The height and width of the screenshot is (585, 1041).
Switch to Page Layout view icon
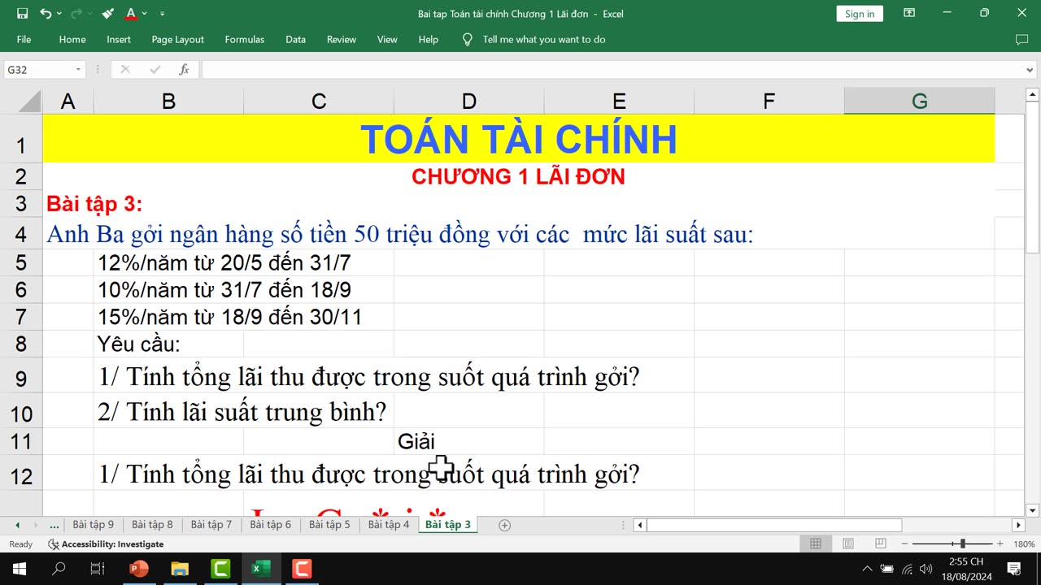pyautogui.click(x=848, y=544)
